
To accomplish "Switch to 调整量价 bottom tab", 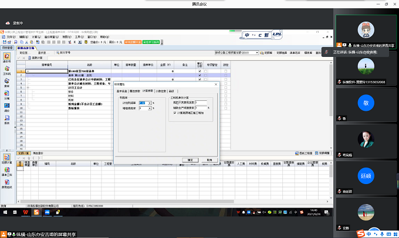I will 38,153.
